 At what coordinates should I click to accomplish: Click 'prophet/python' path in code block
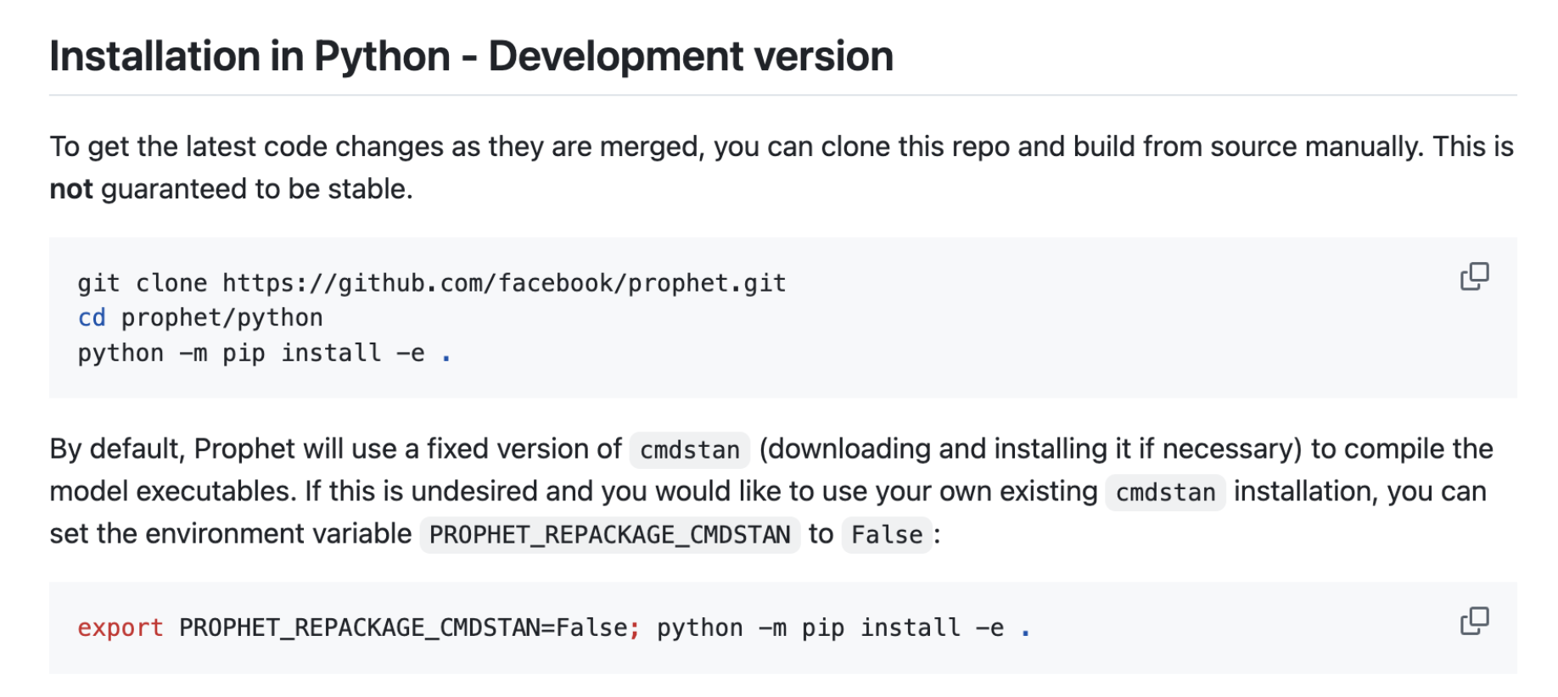tap(221, 318)
